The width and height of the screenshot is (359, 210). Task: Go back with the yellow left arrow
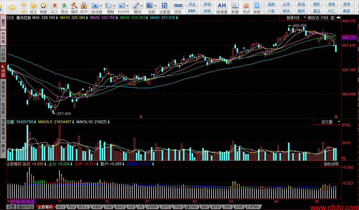(12, 7)
